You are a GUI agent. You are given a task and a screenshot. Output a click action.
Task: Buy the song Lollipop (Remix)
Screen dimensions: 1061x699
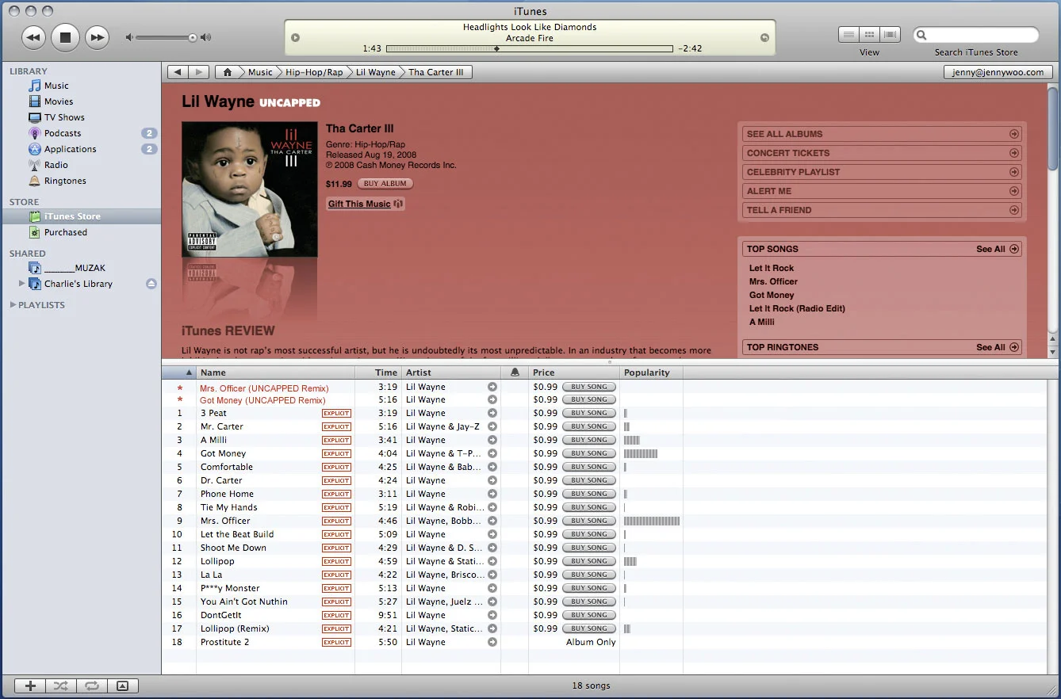(589, 628)
